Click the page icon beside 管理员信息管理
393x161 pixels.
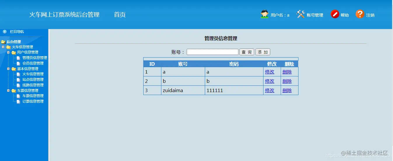point(18,58)
